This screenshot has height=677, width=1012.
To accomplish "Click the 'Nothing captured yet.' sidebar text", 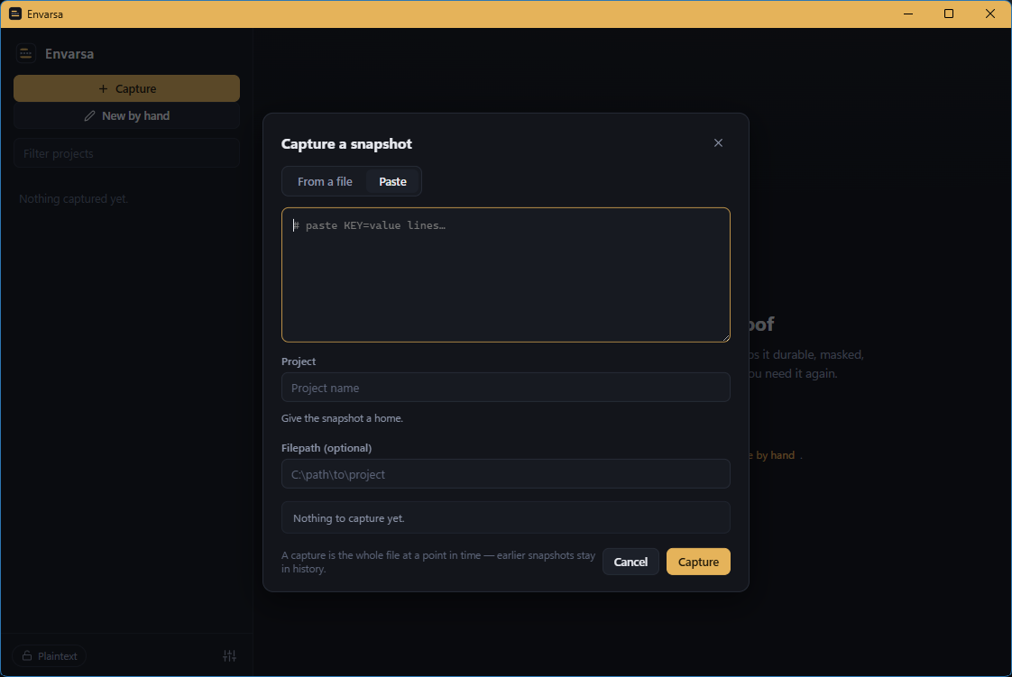I will [74, 198].
